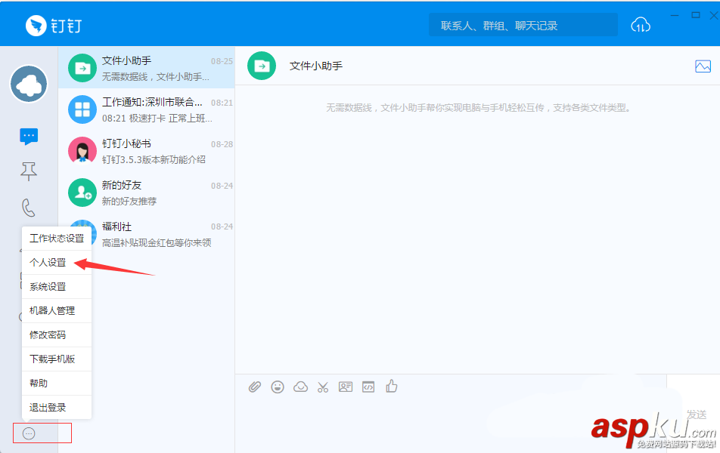Select 退出登录 from popup menu

[x=57, y=408]
